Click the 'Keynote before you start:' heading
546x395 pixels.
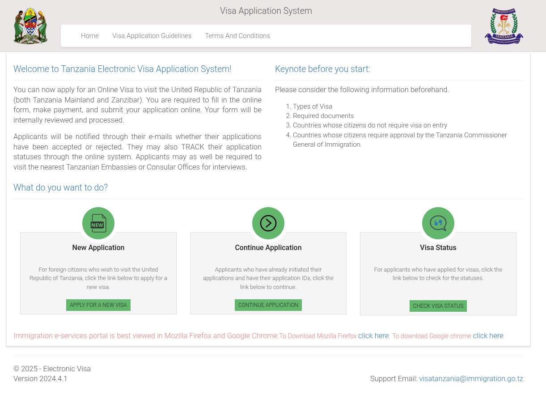click(322, 69)
